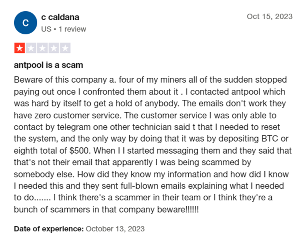Click the third grey rating star
The image size is (297, 237).
tap(42, 48)
